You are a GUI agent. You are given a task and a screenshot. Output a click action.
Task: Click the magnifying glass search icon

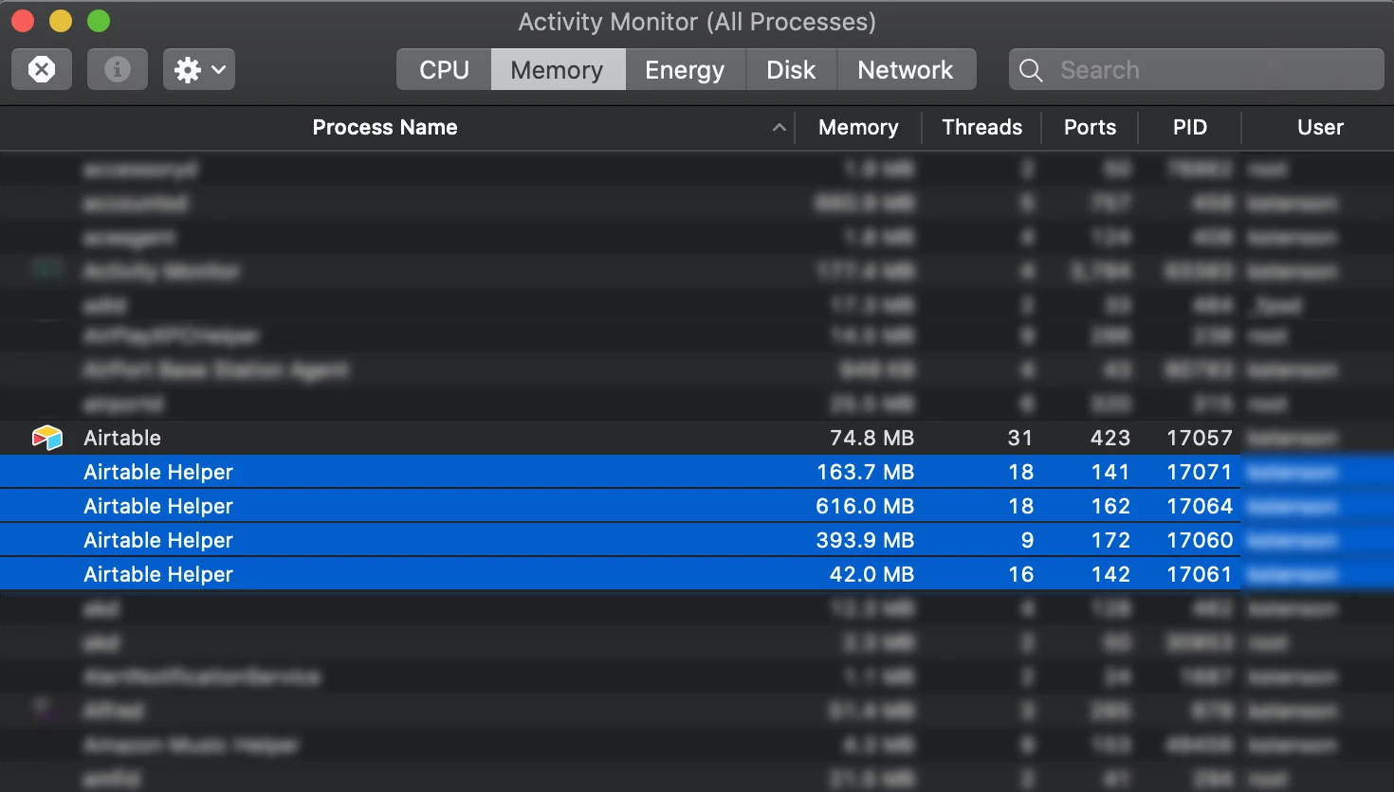click(1031, 70)
